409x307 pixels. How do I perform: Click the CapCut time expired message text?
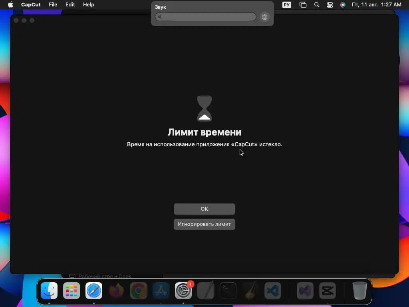point(204,144)
